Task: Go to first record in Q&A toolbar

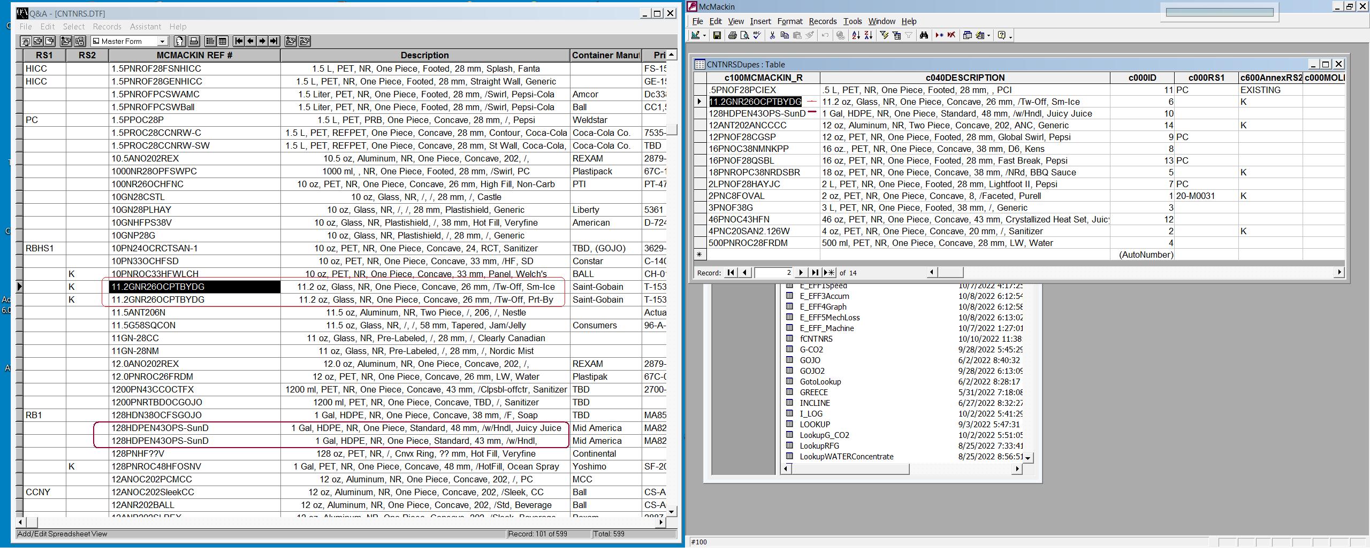Action: (x=239, y=41)
